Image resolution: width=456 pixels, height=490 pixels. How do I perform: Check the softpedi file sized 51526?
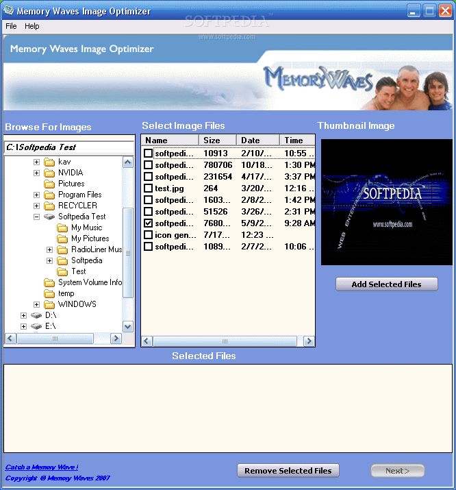149,212
